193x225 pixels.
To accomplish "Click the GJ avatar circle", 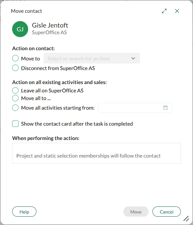I will click(x=20, y=29).
